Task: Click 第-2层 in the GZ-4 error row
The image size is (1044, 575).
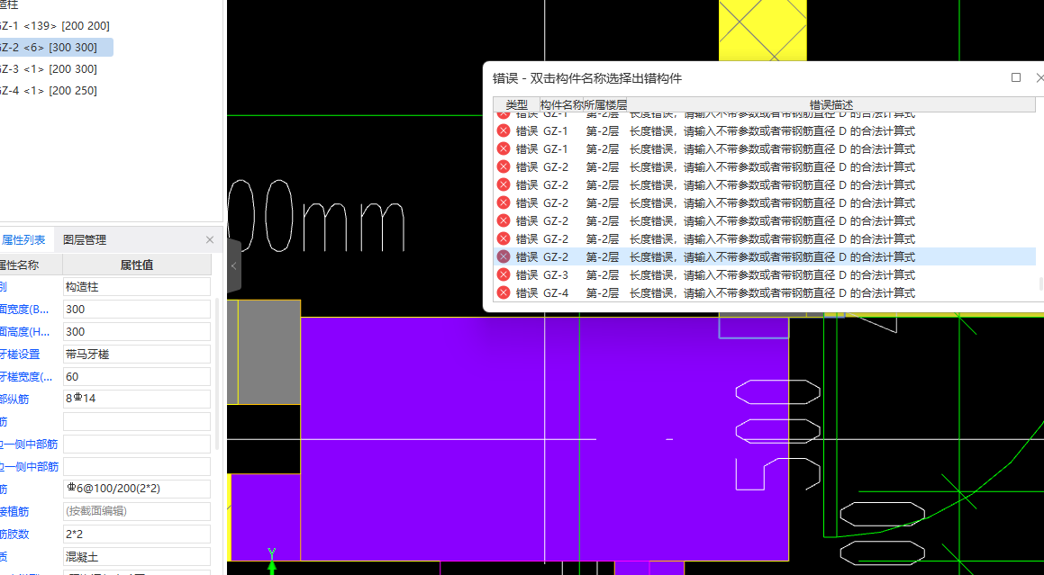Action: tap(603, 292)
